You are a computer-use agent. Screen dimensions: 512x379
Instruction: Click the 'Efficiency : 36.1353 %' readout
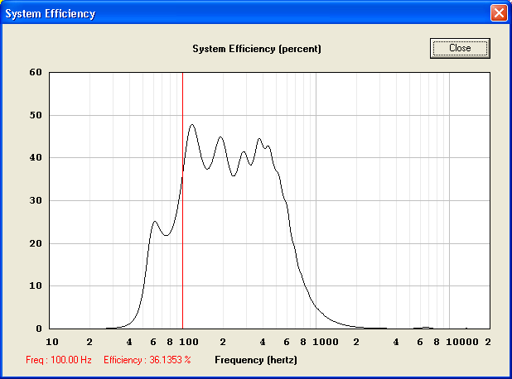tap(147, 360)
